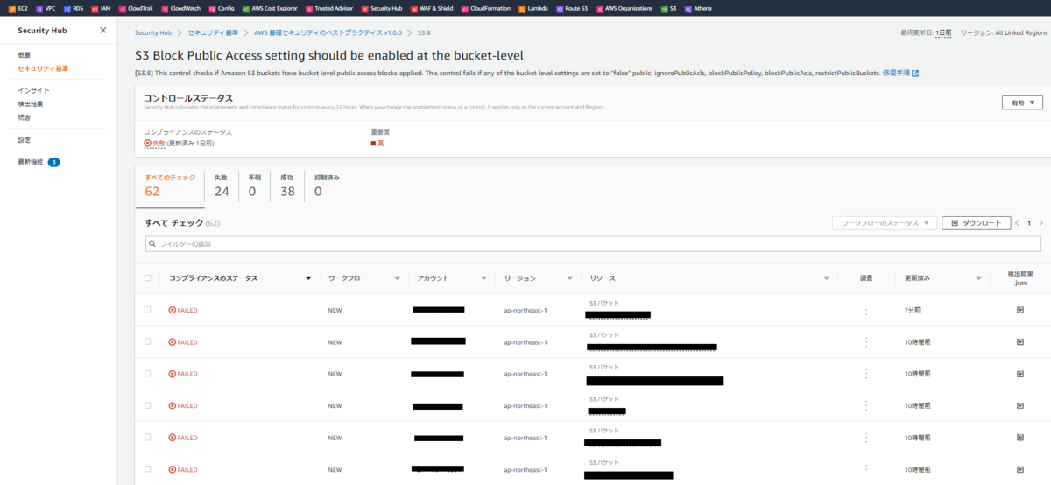
Task: Go to previous results page arrow
Action: (1018, 223)
